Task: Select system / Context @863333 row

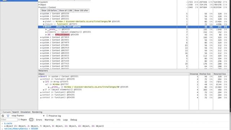Action: [134, 53]
